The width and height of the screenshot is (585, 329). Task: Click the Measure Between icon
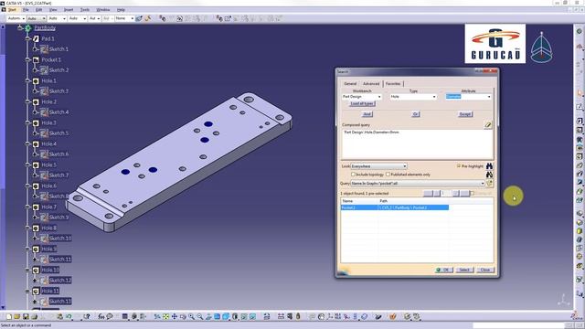281,317
